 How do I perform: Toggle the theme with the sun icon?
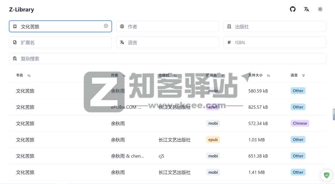pos(320,9)
